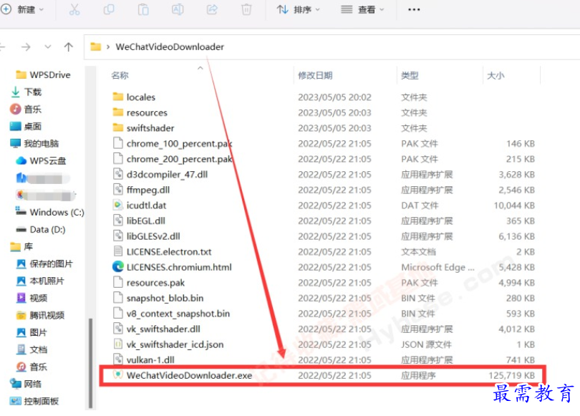Select resources.pak file
Image resolution: width=580 pixels, height=416 pixels.
coord(148,283)
